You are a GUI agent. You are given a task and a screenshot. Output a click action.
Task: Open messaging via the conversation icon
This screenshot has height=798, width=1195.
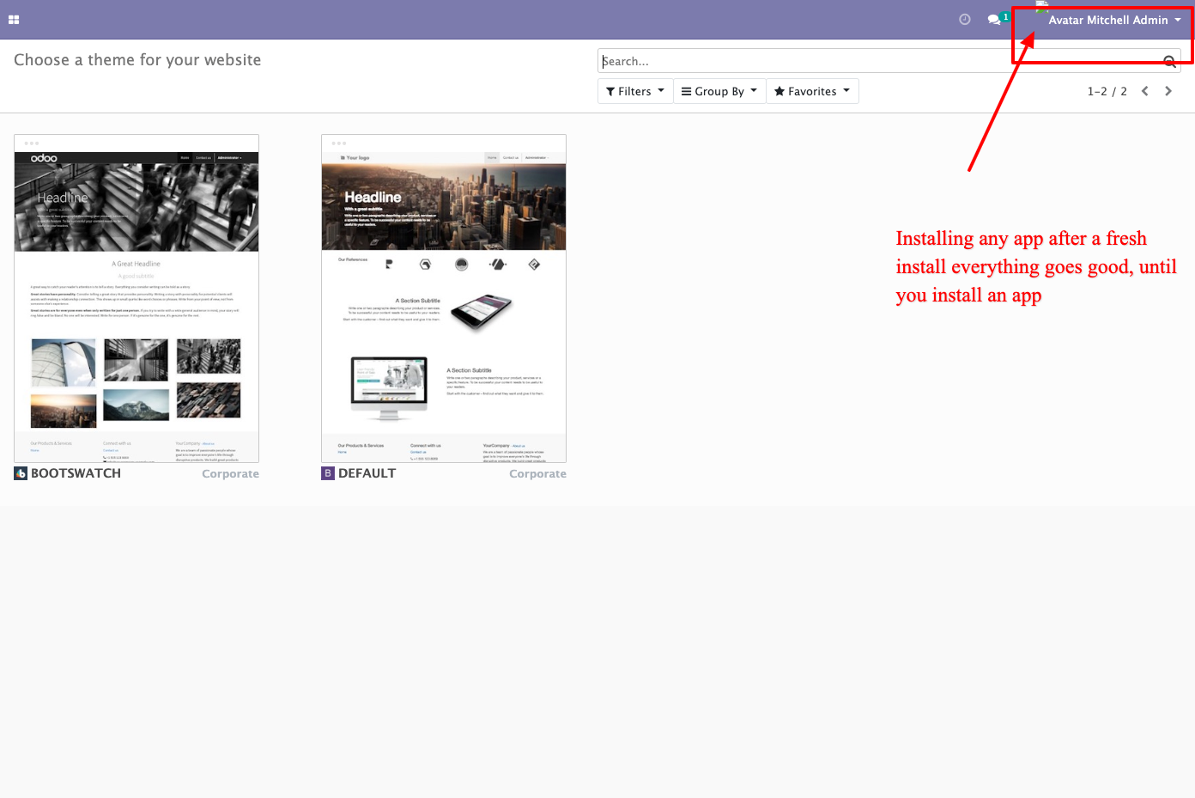(x=994, y=19)
